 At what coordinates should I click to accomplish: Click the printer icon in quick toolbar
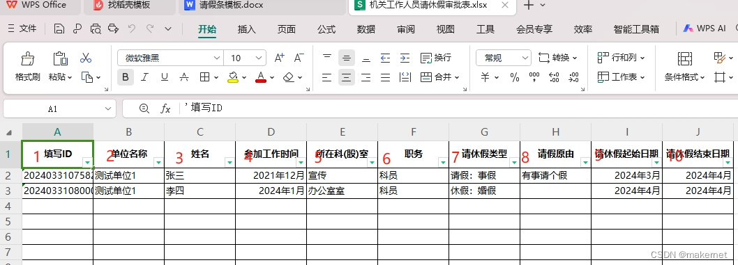[x=114, y=29]
